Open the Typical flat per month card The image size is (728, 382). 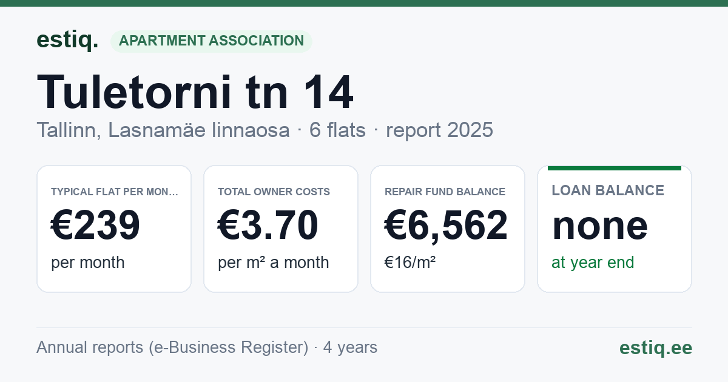tap(114, 229)
